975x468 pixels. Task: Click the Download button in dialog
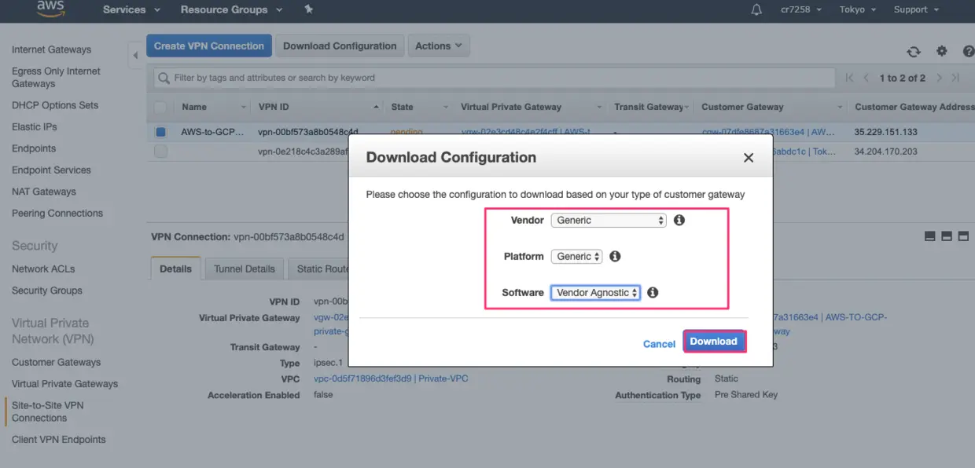[x=714, y=342]
